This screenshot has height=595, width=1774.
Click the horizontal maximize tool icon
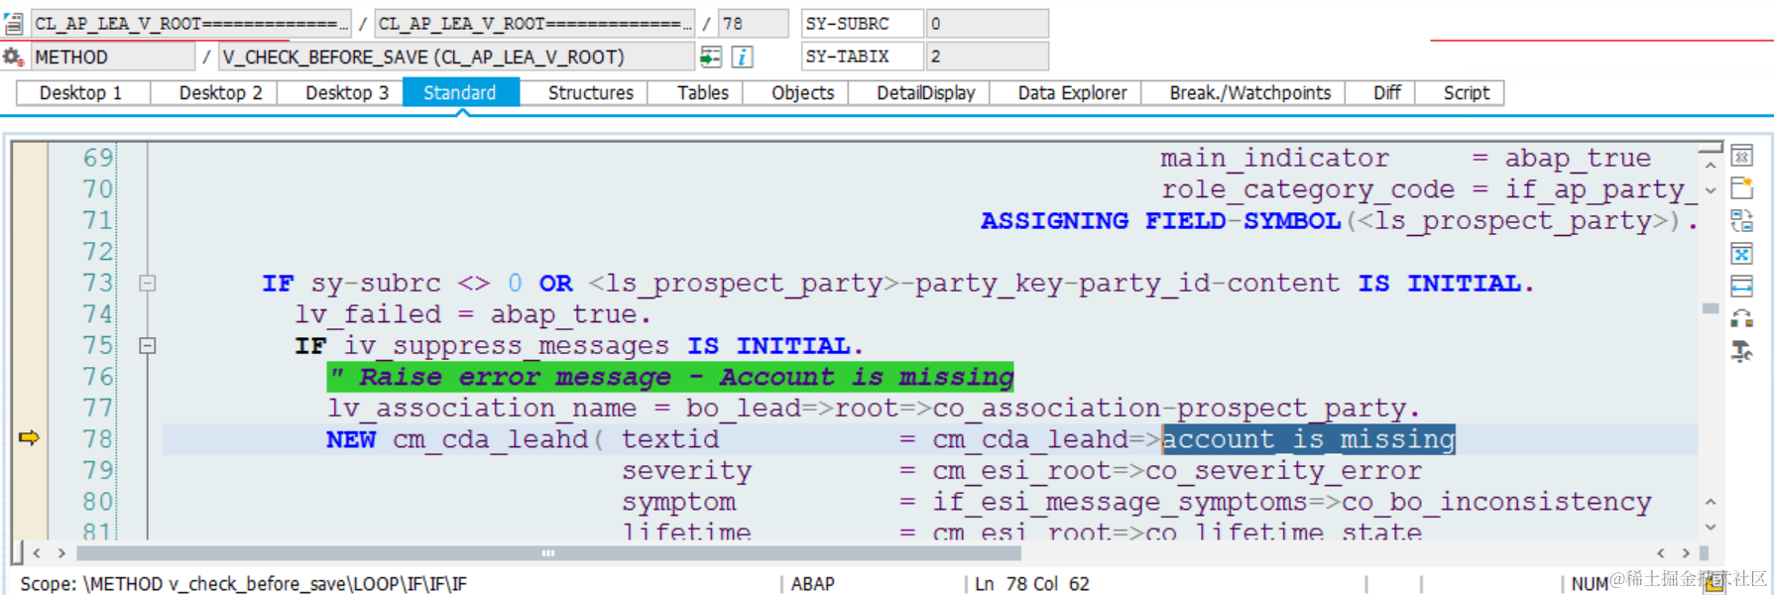tap(1742, 287)
